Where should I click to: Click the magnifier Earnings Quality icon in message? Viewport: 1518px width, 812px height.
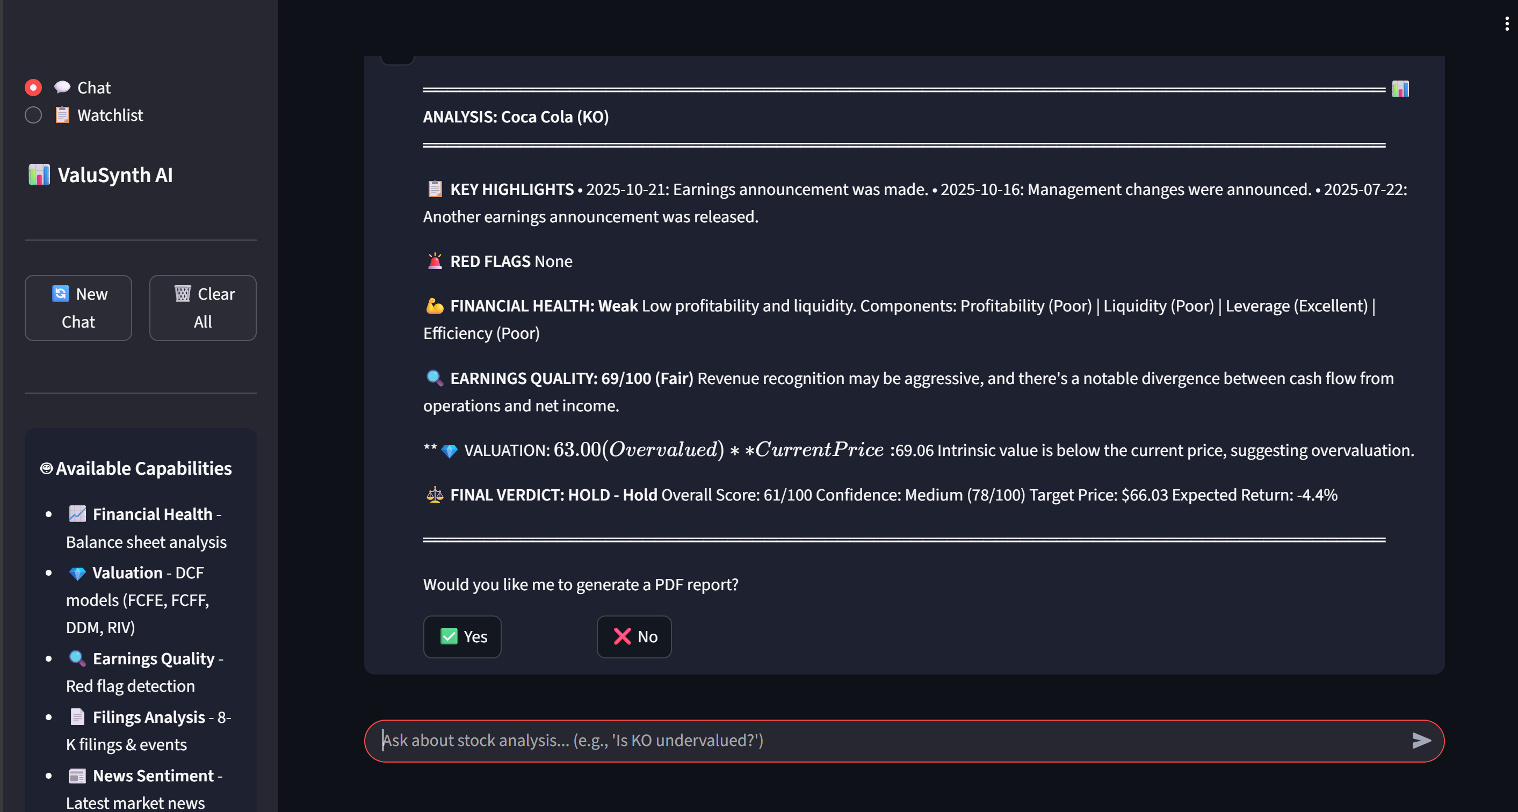click(435, 378)
